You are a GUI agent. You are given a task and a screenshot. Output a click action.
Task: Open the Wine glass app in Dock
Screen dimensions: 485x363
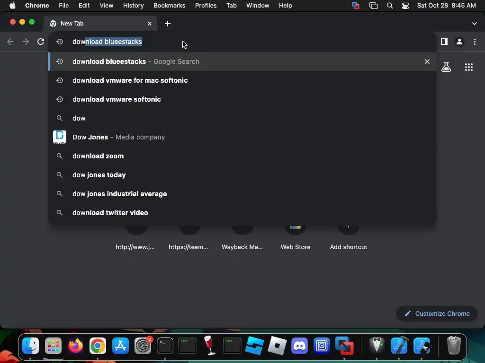pyautogui.click(x=210, y=346)
